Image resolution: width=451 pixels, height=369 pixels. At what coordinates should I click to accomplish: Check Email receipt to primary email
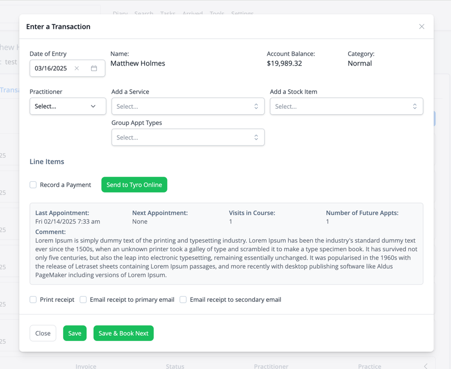(83, 299)
